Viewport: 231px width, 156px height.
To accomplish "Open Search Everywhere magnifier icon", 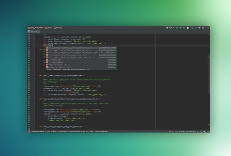I will tap(208, 28).
